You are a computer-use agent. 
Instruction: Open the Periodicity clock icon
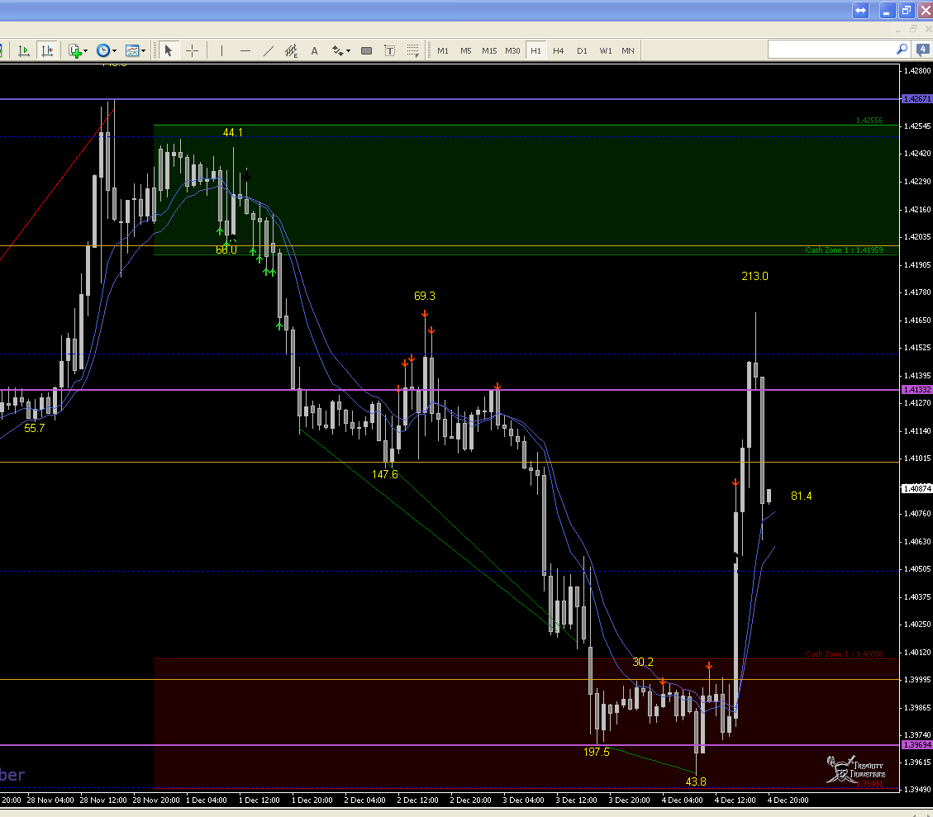coord(103,50)
